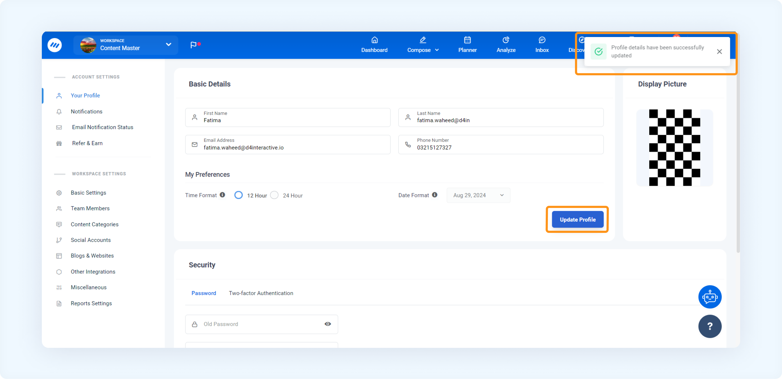The height and width of the screenshot is (380, 782).
Task: Select the 24 Hour time format
Action: [x=274, y=195]
